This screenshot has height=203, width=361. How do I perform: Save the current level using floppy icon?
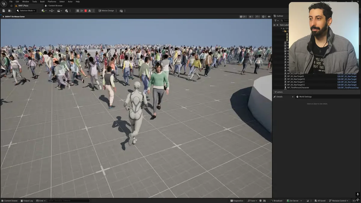coord(4,11)
